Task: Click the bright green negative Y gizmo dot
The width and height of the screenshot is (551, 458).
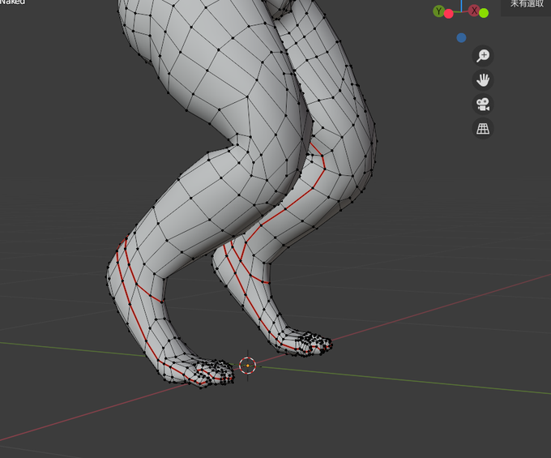Action: tap(484, 13)
